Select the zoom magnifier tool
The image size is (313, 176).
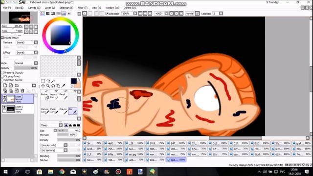[48, 86]
